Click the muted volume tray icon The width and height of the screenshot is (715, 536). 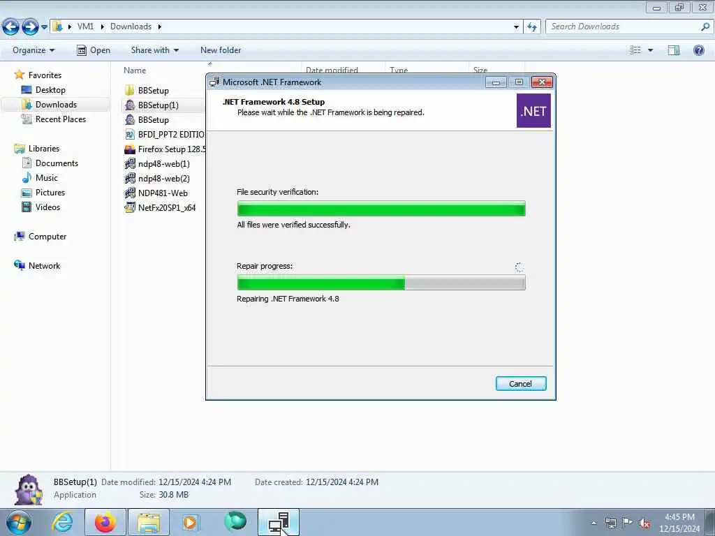[x=644, y=523]
